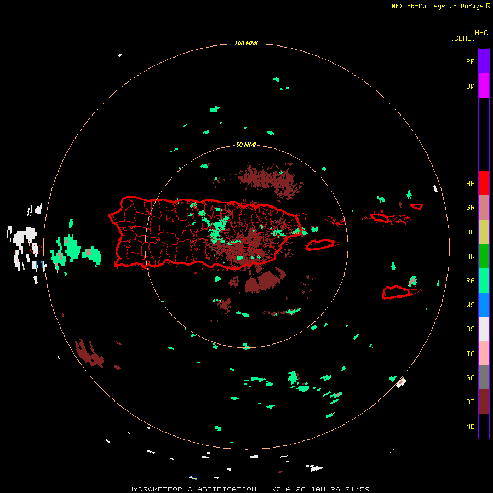Click the BI legend label
This screenshot has height=493, width=493.
pos(470,402)
